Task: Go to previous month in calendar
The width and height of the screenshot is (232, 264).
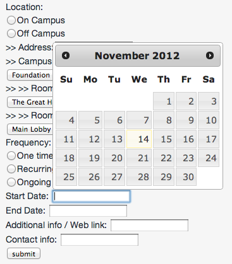Action: point(66,55)
